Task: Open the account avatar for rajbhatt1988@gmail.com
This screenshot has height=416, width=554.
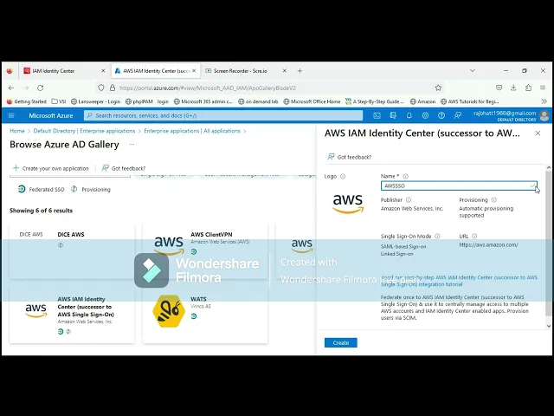Action: 544,115
